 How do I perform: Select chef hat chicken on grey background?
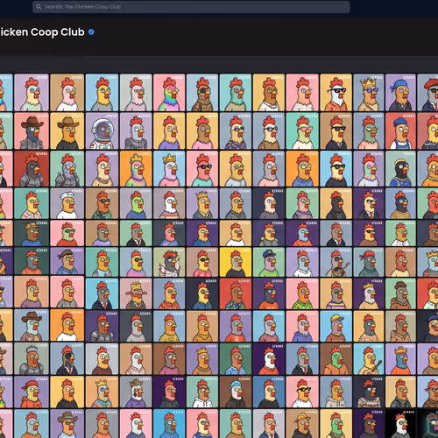[x=67, y=203]
